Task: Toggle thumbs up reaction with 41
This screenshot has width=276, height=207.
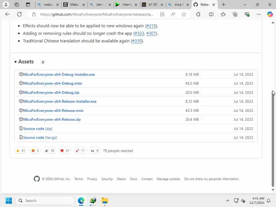Action: point(21,150)
